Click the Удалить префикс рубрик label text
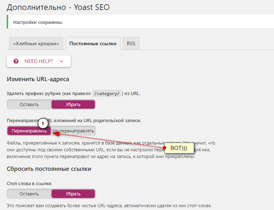The width and height of the screenshot is (274, 210). tap(74, 94)
